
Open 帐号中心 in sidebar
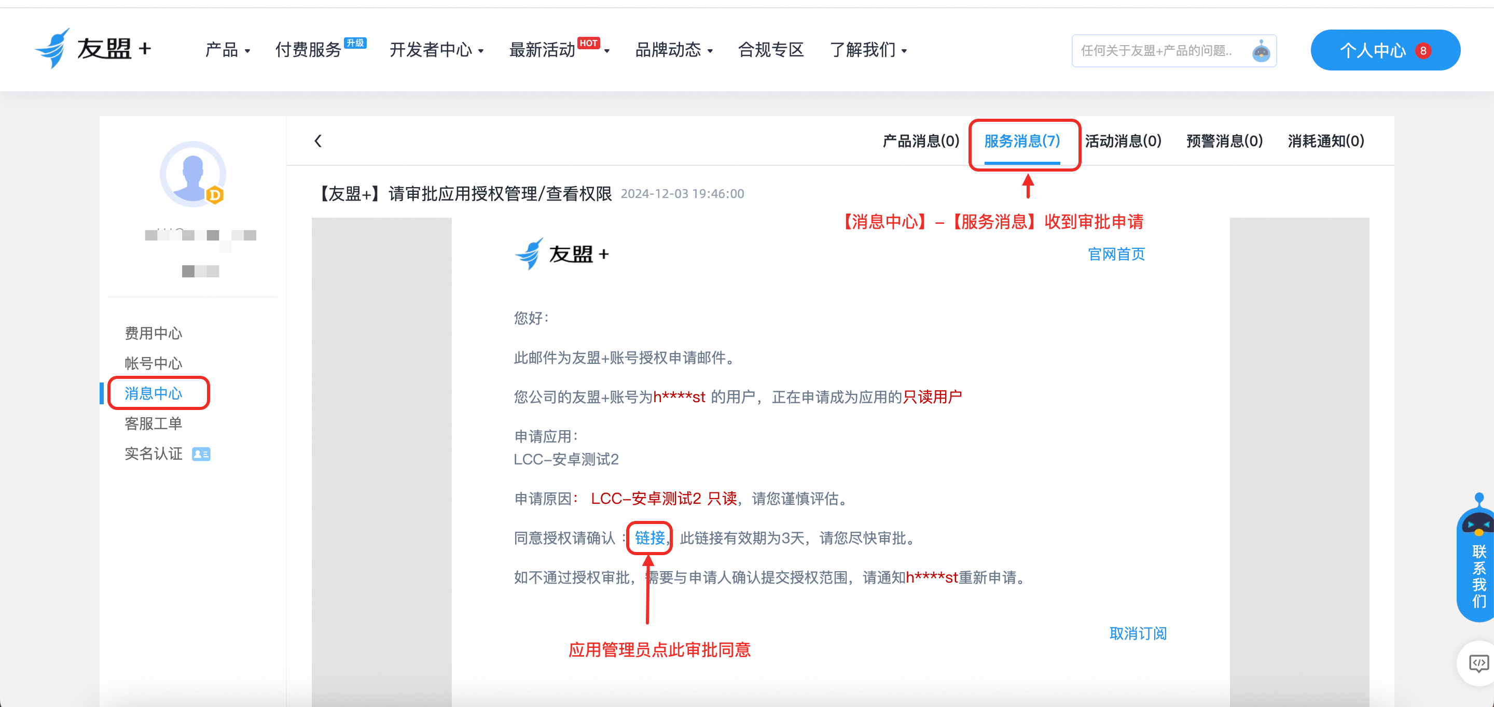[154, 363]
